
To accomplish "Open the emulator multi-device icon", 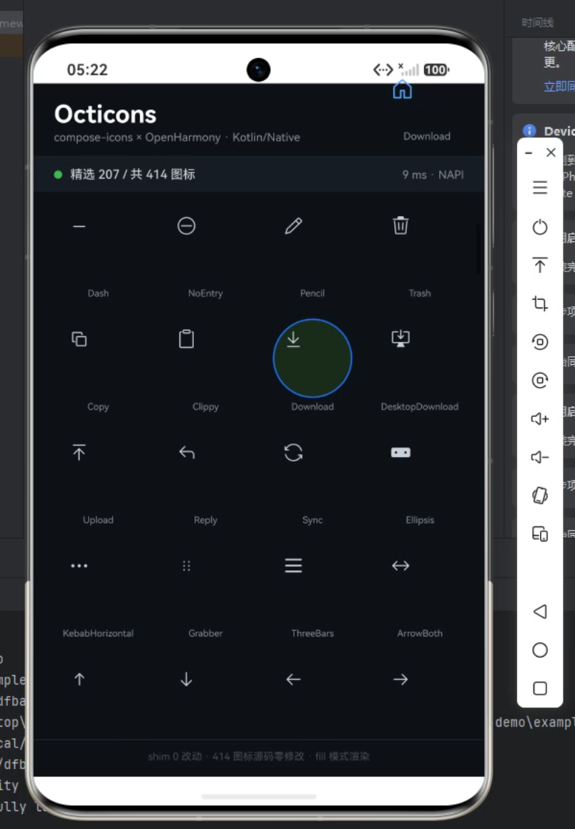I will pos(539,534).
